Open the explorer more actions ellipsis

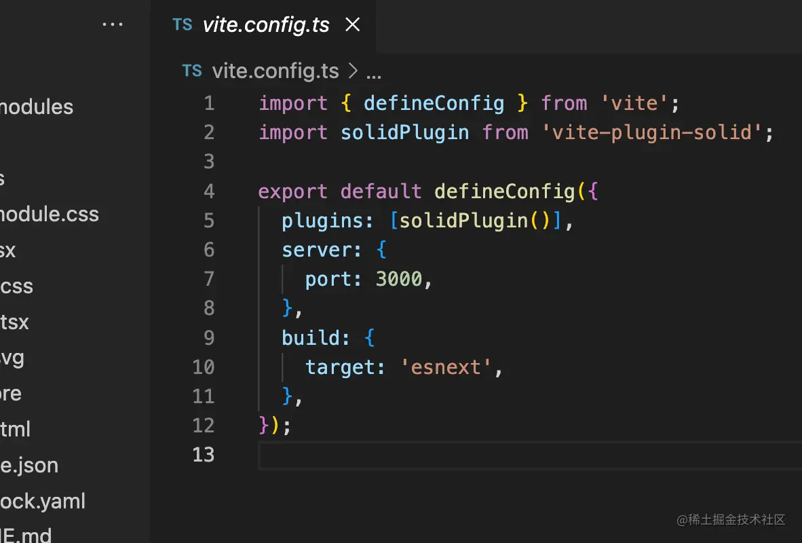[x=113, y=24]
